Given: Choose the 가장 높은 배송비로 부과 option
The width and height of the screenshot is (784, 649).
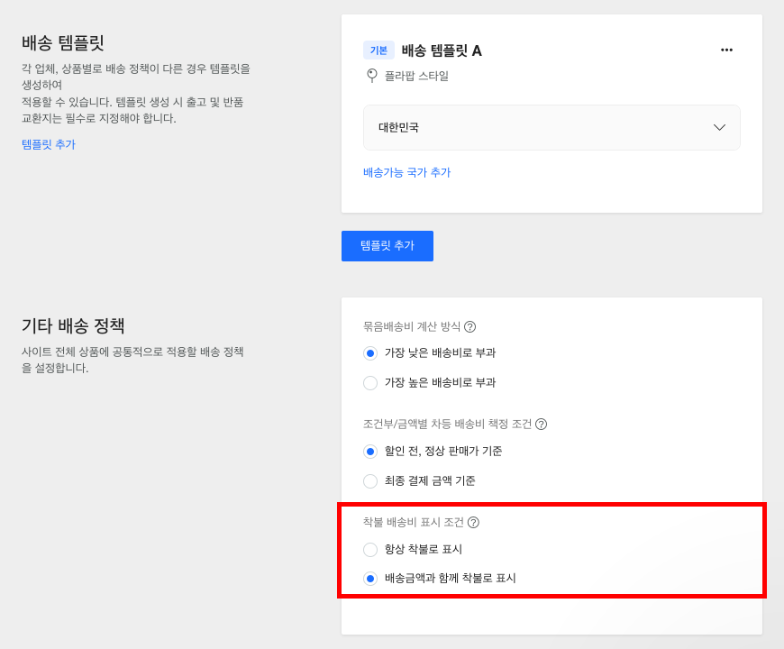Looking at the screenshot, I should 370,383.
